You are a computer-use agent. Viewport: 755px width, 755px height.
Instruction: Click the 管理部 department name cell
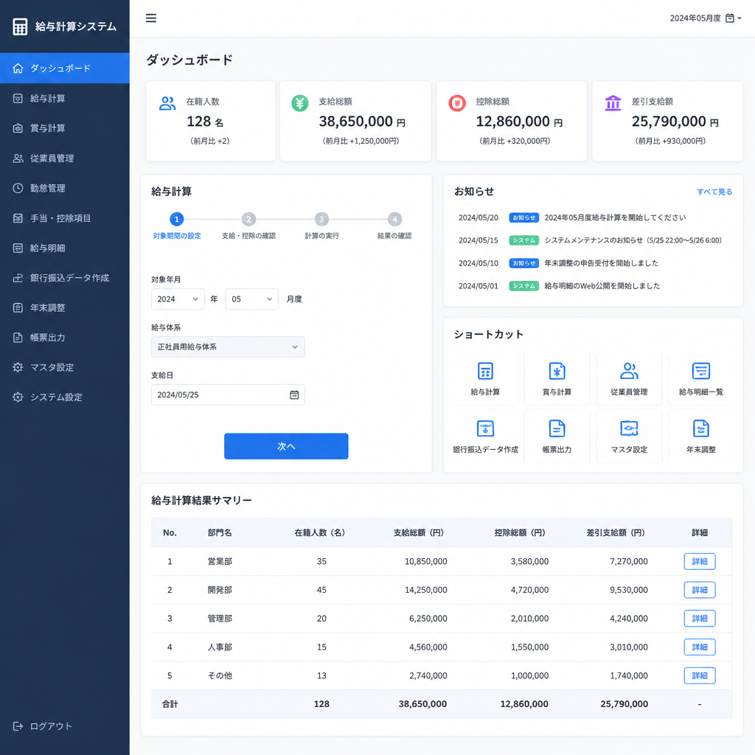coord(220,619)
